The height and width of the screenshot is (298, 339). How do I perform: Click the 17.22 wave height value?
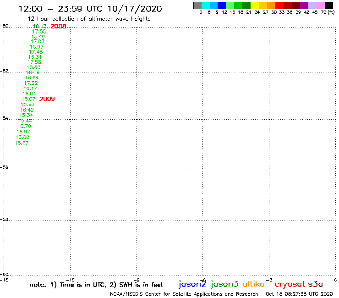pyautogui.click(x=31, y=83)
